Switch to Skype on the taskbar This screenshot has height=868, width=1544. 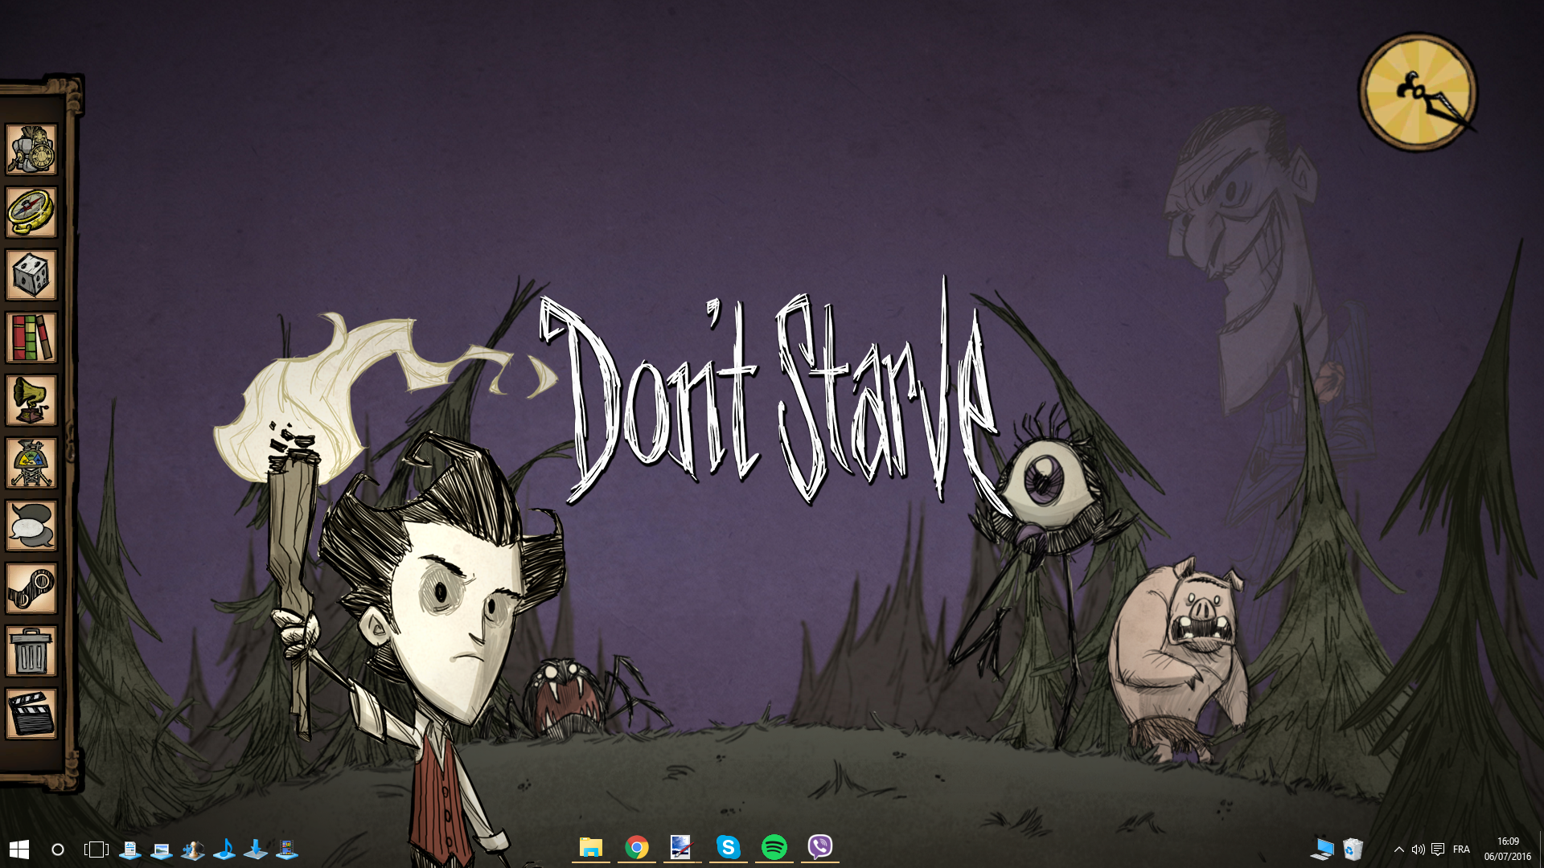729,848
